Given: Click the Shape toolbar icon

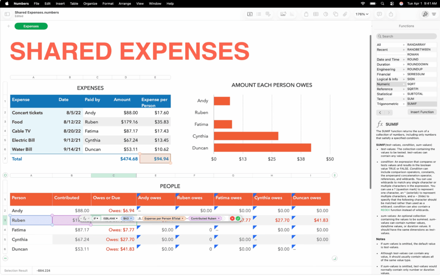Looking at the screenshot, I should [336, 14].
